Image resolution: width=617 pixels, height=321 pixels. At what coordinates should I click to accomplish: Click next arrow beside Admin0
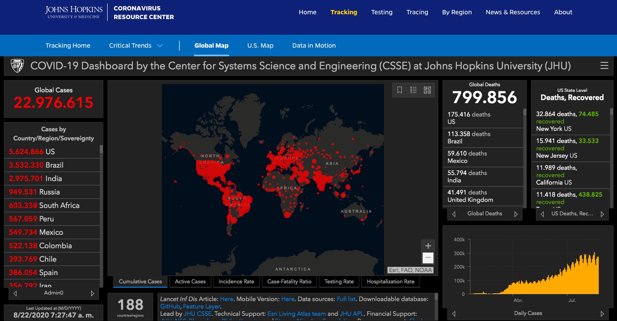pos(92,293)
